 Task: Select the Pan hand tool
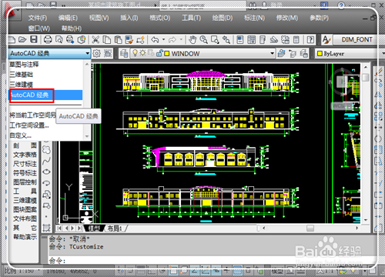192,40
